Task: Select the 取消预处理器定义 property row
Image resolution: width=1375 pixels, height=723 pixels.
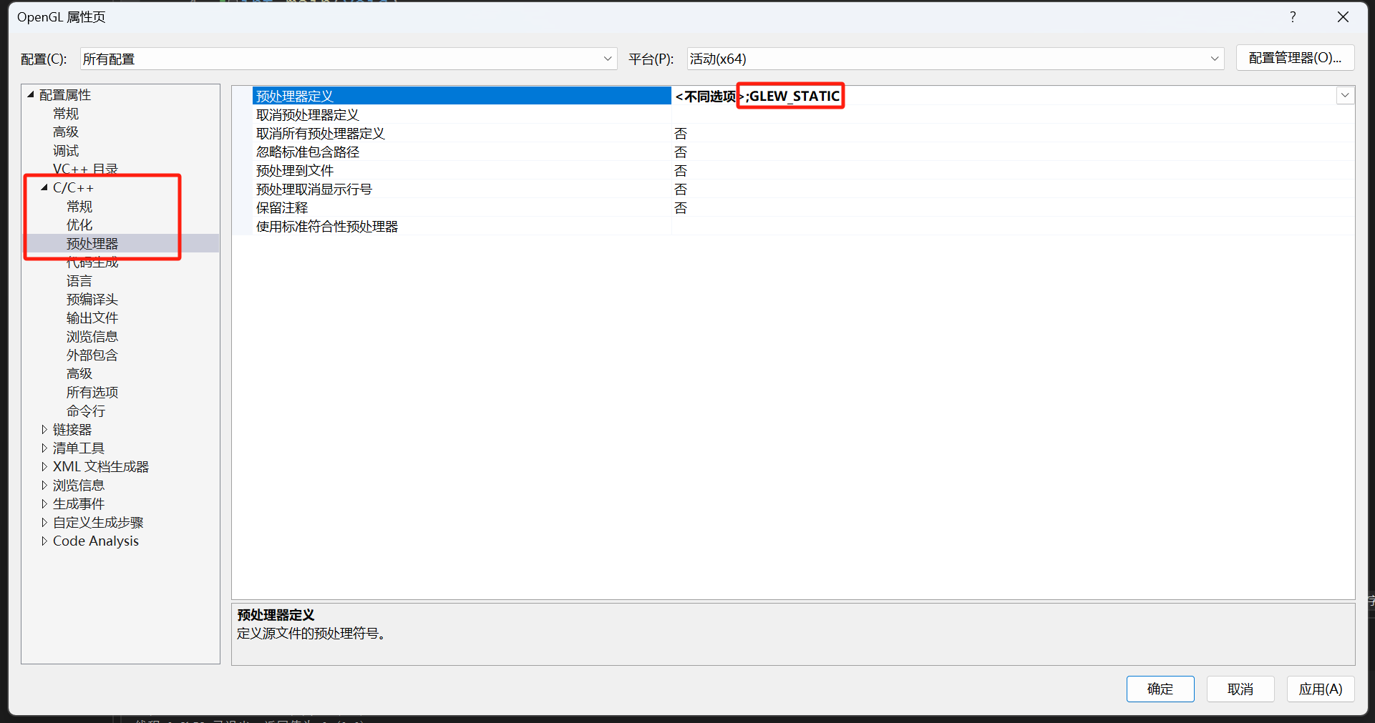Action: tap(462, 114)
